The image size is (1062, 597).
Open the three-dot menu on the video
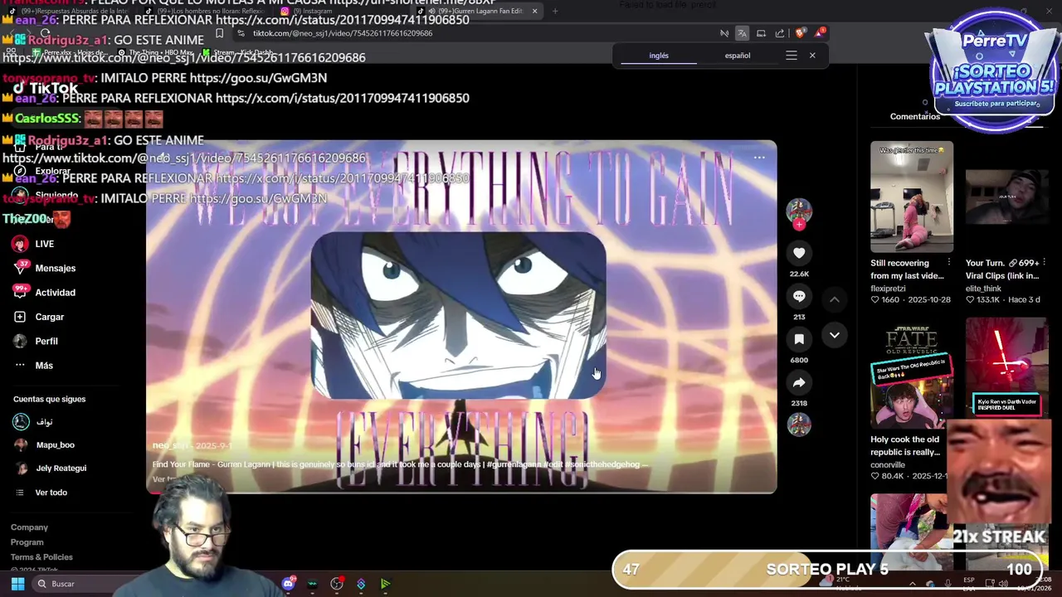(759, 157)
